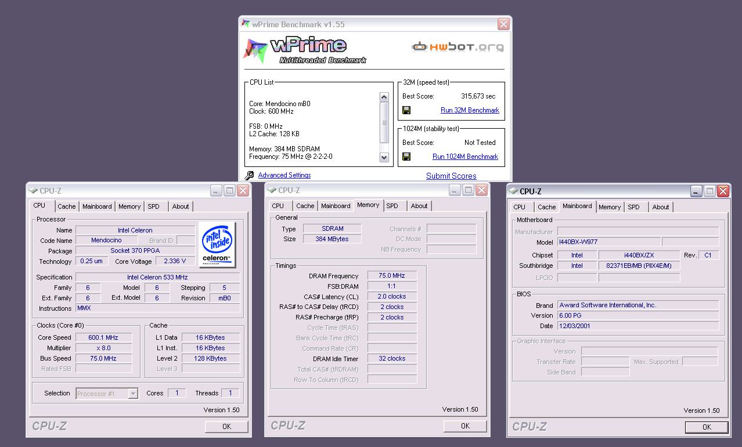
Task: Close the wPrime Benchmark window
Action: pyautogui.click(x=503, y=24)
